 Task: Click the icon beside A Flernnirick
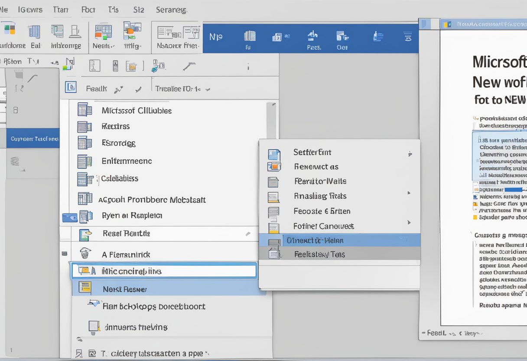click(85, 254)
